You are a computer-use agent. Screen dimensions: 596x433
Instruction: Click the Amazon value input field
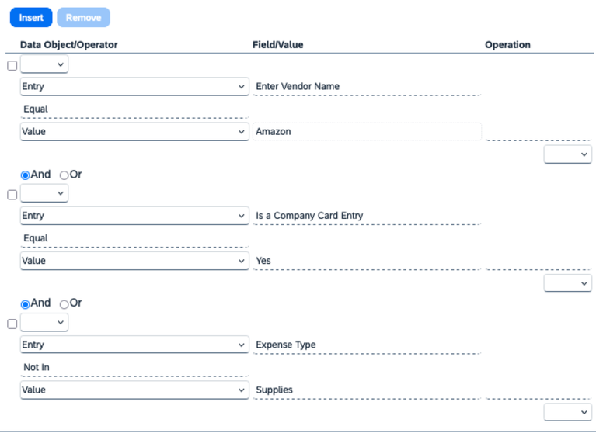coord(368,132)
